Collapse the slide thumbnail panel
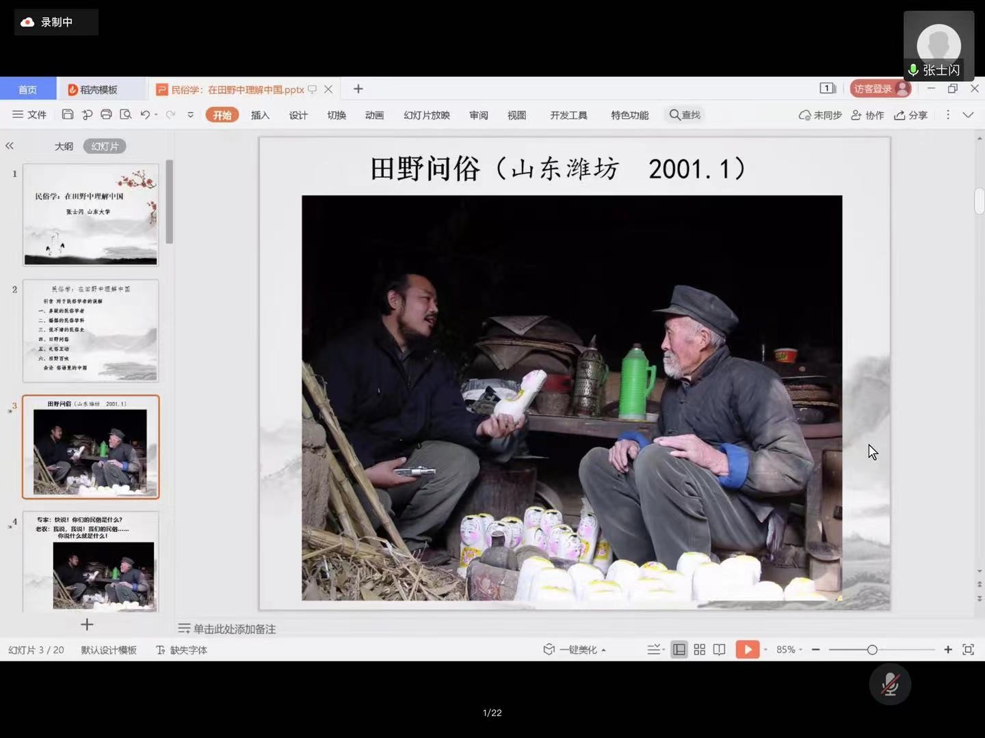This screenshot has width=985, height=738. click(10, 146)
